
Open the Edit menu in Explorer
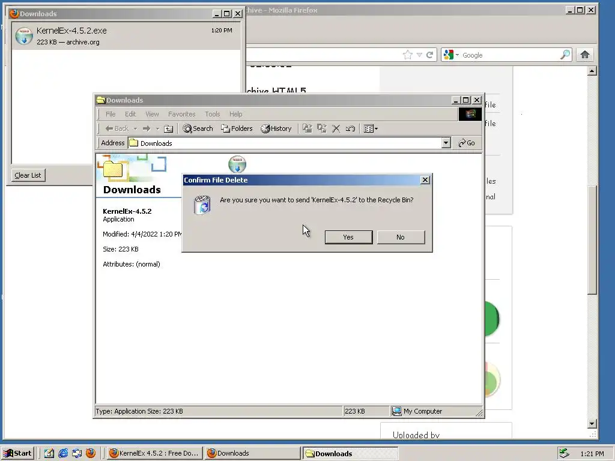130,114
